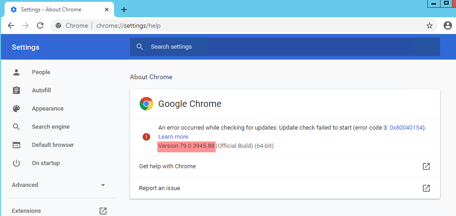
Task: Open Report an issue
Action: point(285,188)
